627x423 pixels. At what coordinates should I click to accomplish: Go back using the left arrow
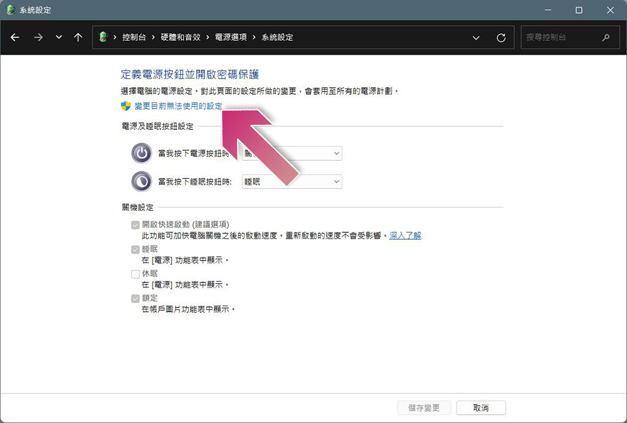click(15, 37)
